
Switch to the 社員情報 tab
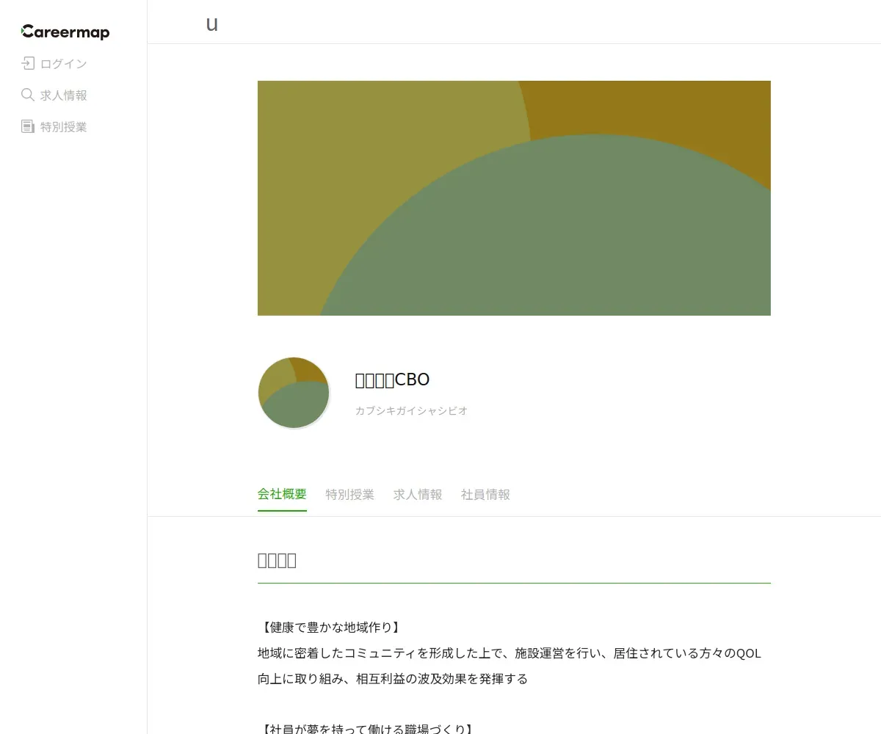tap(485, 495)
